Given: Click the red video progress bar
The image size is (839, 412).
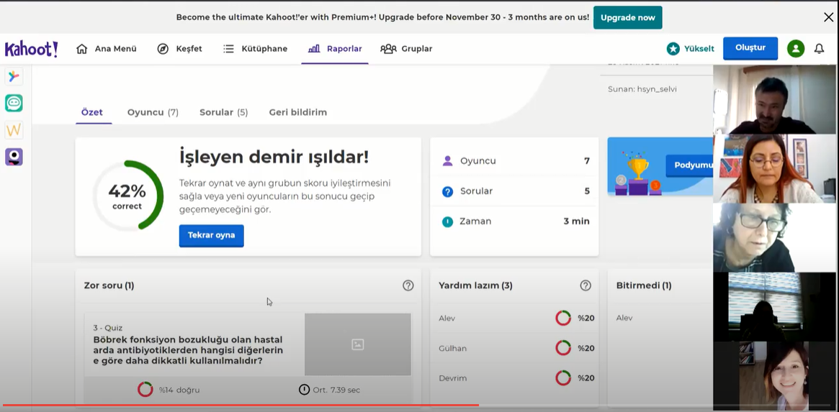Looking at the screenshot, I should (238, 405).
